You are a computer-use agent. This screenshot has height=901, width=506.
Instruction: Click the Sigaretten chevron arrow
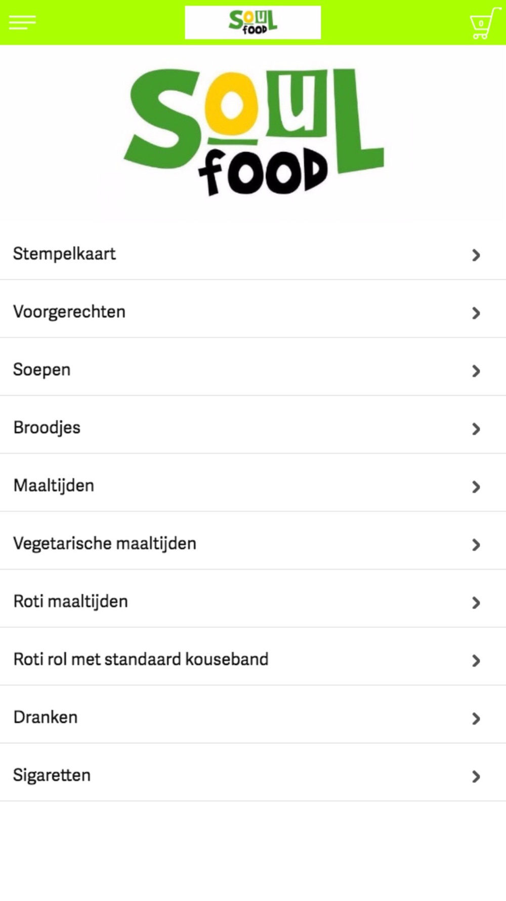point(476,776)
